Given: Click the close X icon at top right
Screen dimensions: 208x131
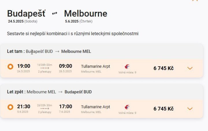Looking at the screenshot, I should coord(195,1).
